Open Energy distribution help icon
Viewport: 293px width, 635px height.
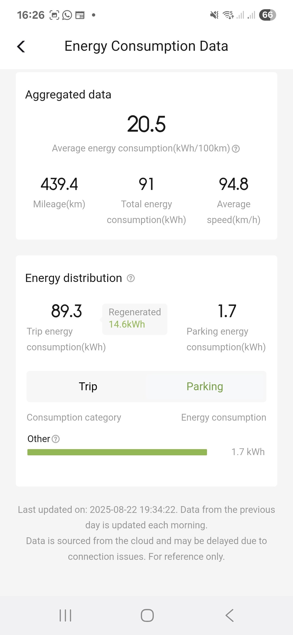coord(131,278)
